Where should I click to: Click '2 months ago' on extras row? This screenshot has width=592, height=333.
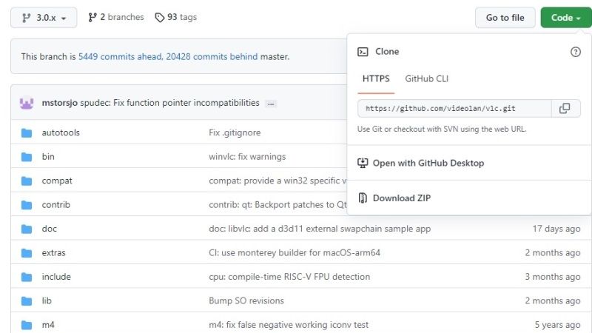point(553,252)
